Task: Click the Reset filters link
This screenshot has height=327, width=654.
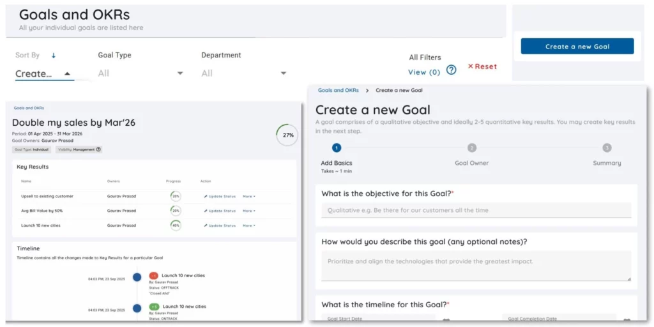Action: tap(482, 66)
